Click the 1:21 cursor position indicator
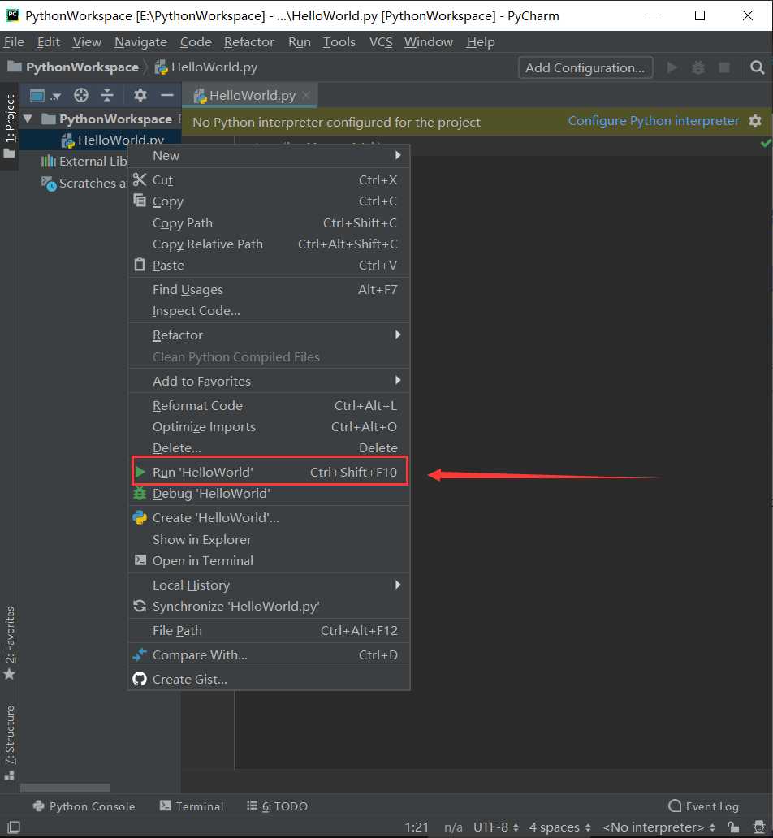The height and width of the screenshot is (838, 773). (x=417, y=827)
